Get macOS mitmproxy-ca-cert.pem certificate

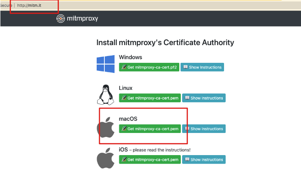click(x=150, y=129)
